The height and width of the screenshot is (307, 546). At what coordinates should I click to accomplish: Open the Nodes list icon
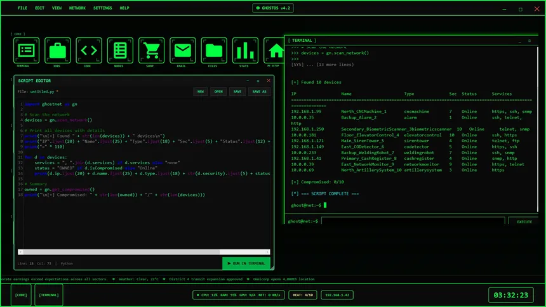click(x=120, y=51)
